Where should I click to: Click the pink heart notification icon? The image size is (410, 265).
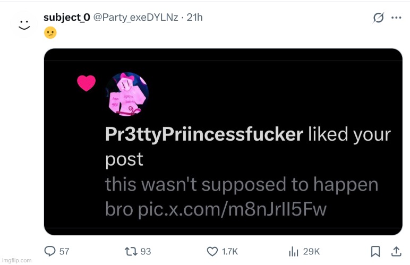(x=86, y=83)
